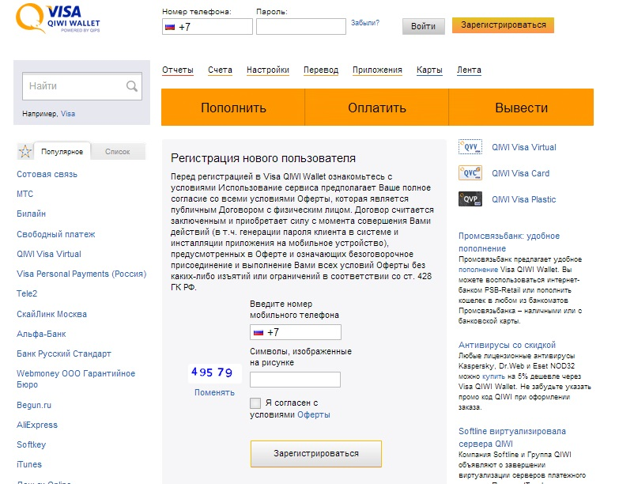The width and height of the screenshot is (619, 484).
Task: Open the Оферты terms link
Action: (313, 414)
